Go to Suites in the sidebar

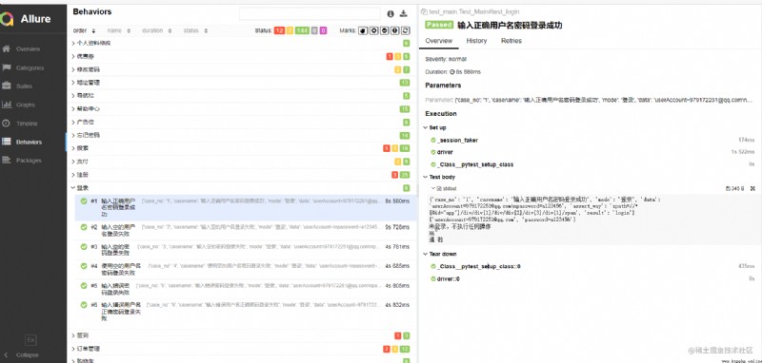click(25, 86)
